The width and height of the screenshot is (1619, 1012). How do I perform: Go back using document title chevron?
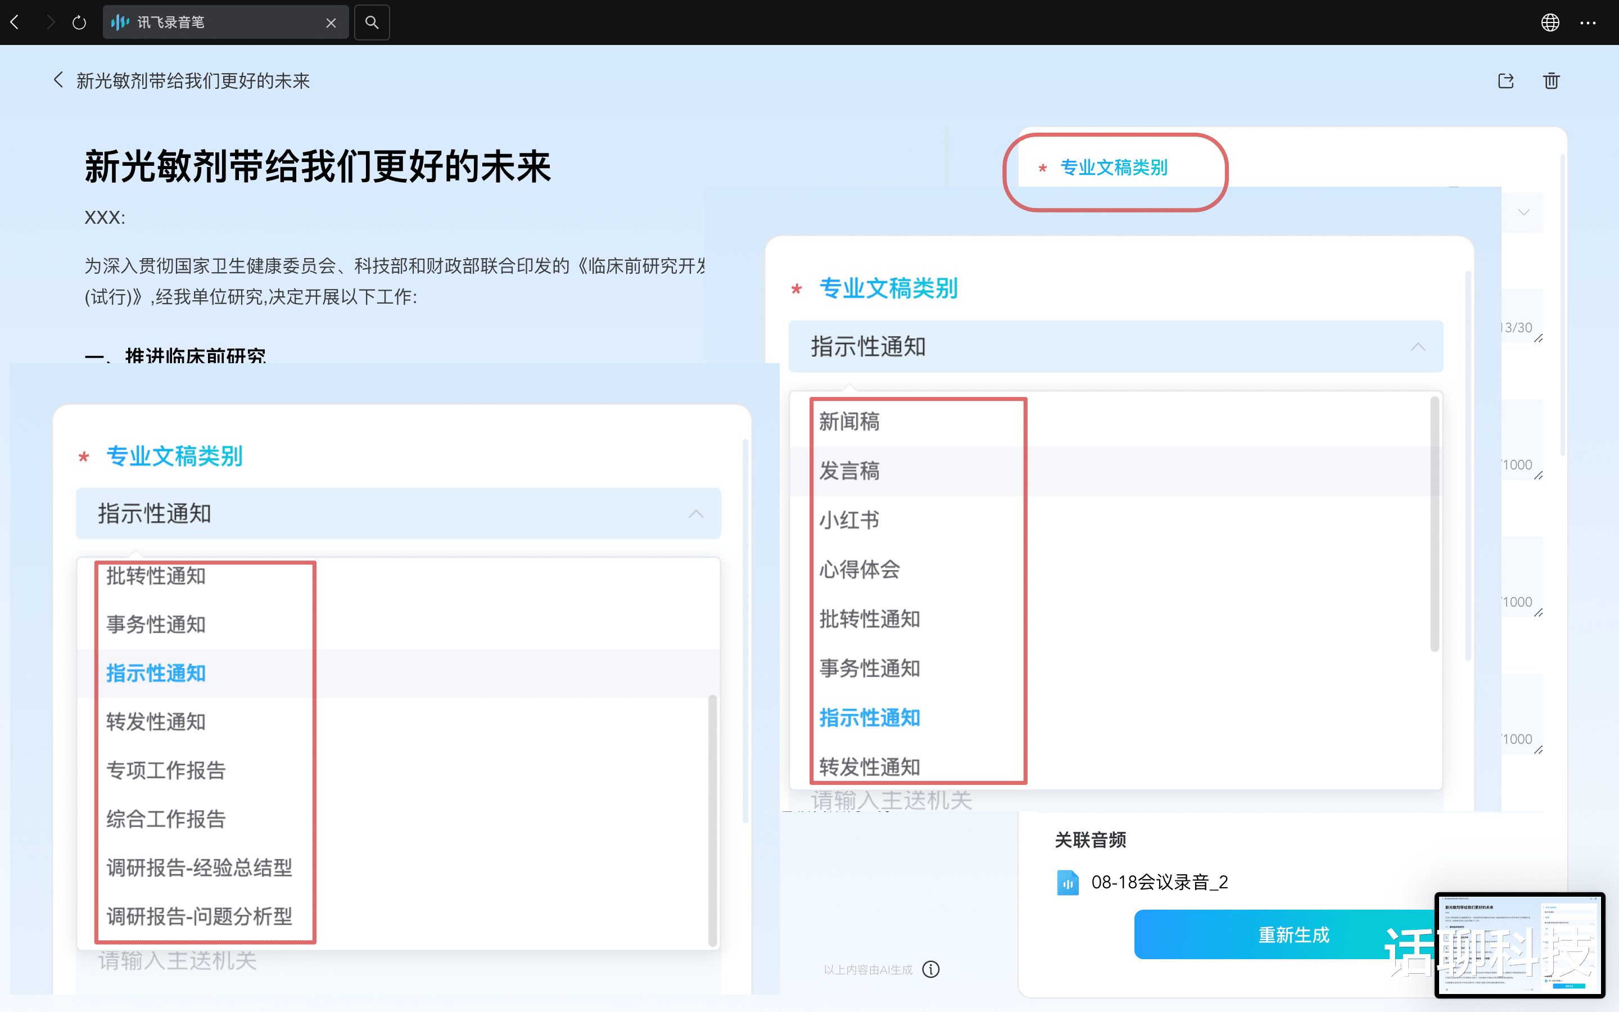click(58, 80)
